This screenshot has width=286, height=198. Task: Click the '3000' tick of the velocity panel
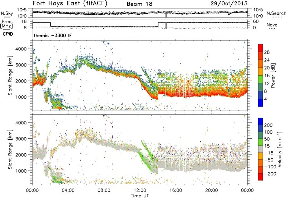21,139
